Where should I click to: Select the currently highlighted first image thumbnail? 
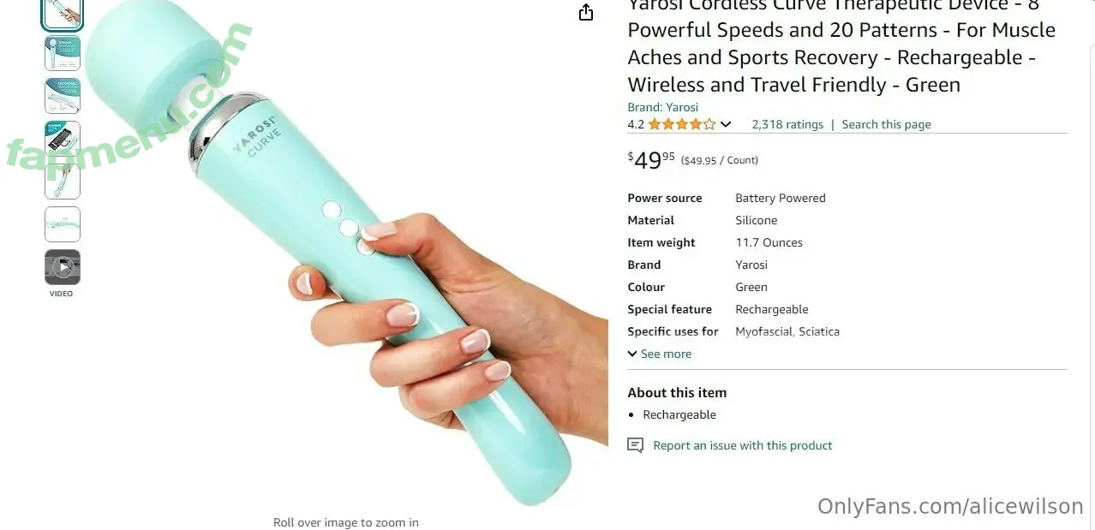(x=63, y=13)
